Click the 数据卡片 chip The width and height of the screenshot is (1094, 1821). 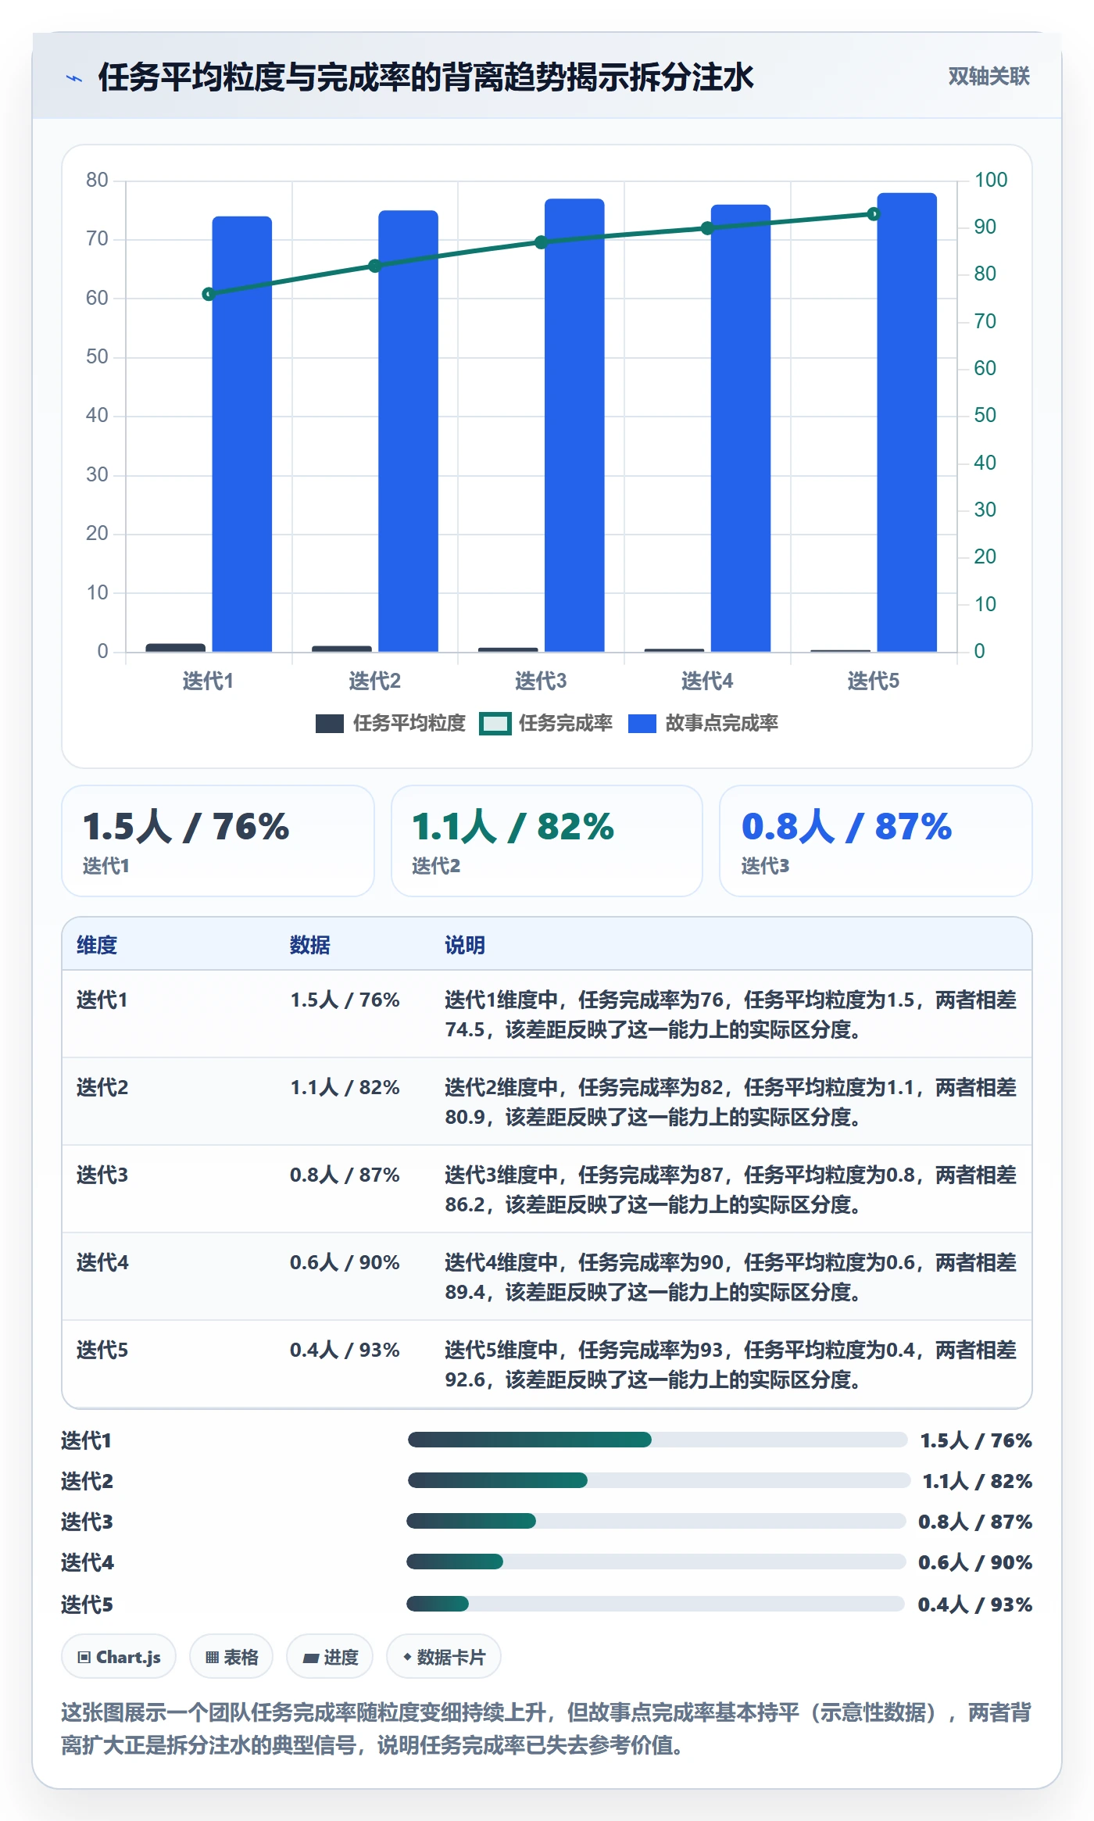444,1656
